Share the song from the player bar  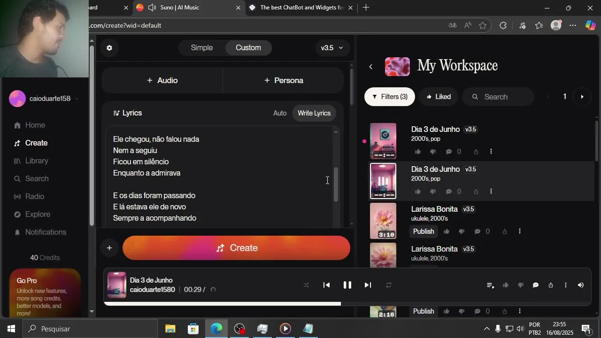551,285
